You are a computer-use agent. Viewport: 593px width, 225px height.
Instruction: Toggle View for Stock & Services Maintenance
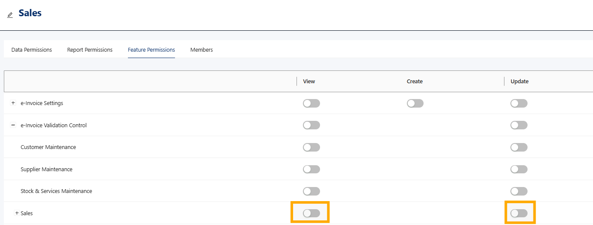click(x=311, y=191)
